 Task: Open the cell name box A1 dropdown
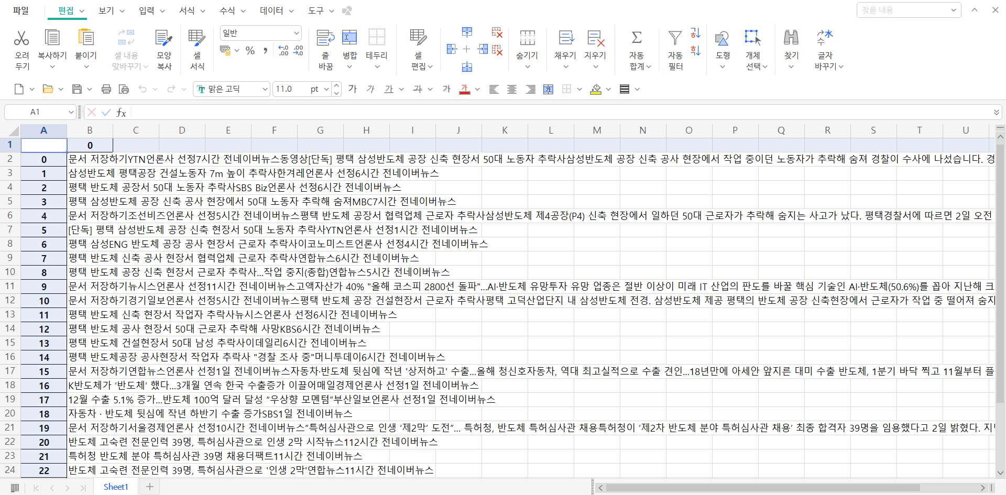(x=71, y=112)
